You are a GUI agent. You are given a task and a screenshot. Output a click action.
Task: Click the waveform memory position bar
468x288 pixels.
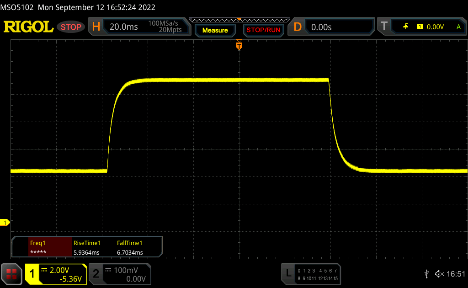[x=239, y=20]
